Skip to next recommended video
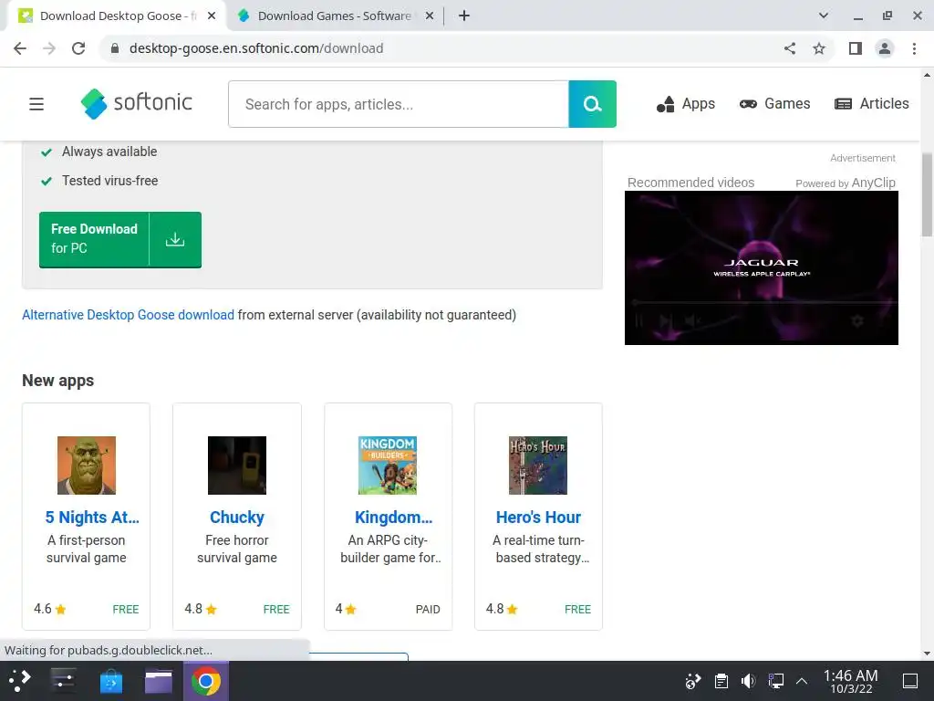Viewport: 934px width, 701px height. tap(666, 321)
